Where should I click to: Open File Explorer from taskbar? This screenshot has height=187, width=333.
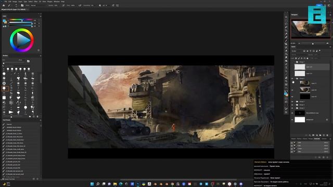(x=115, y=184)
